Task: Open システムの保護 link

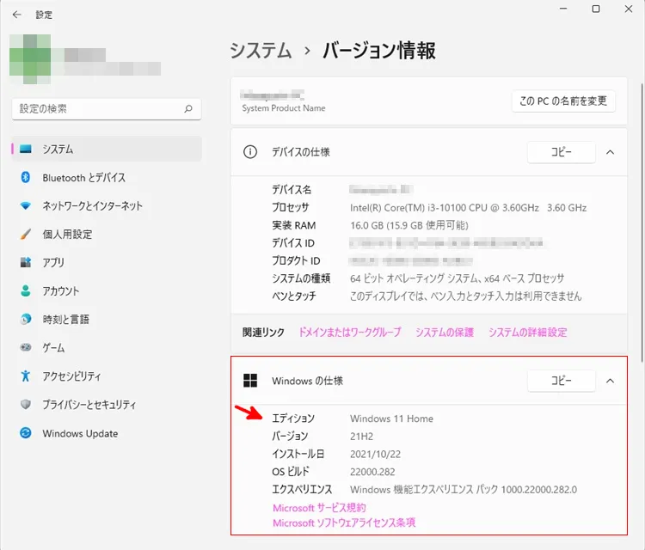Action: 445,332
